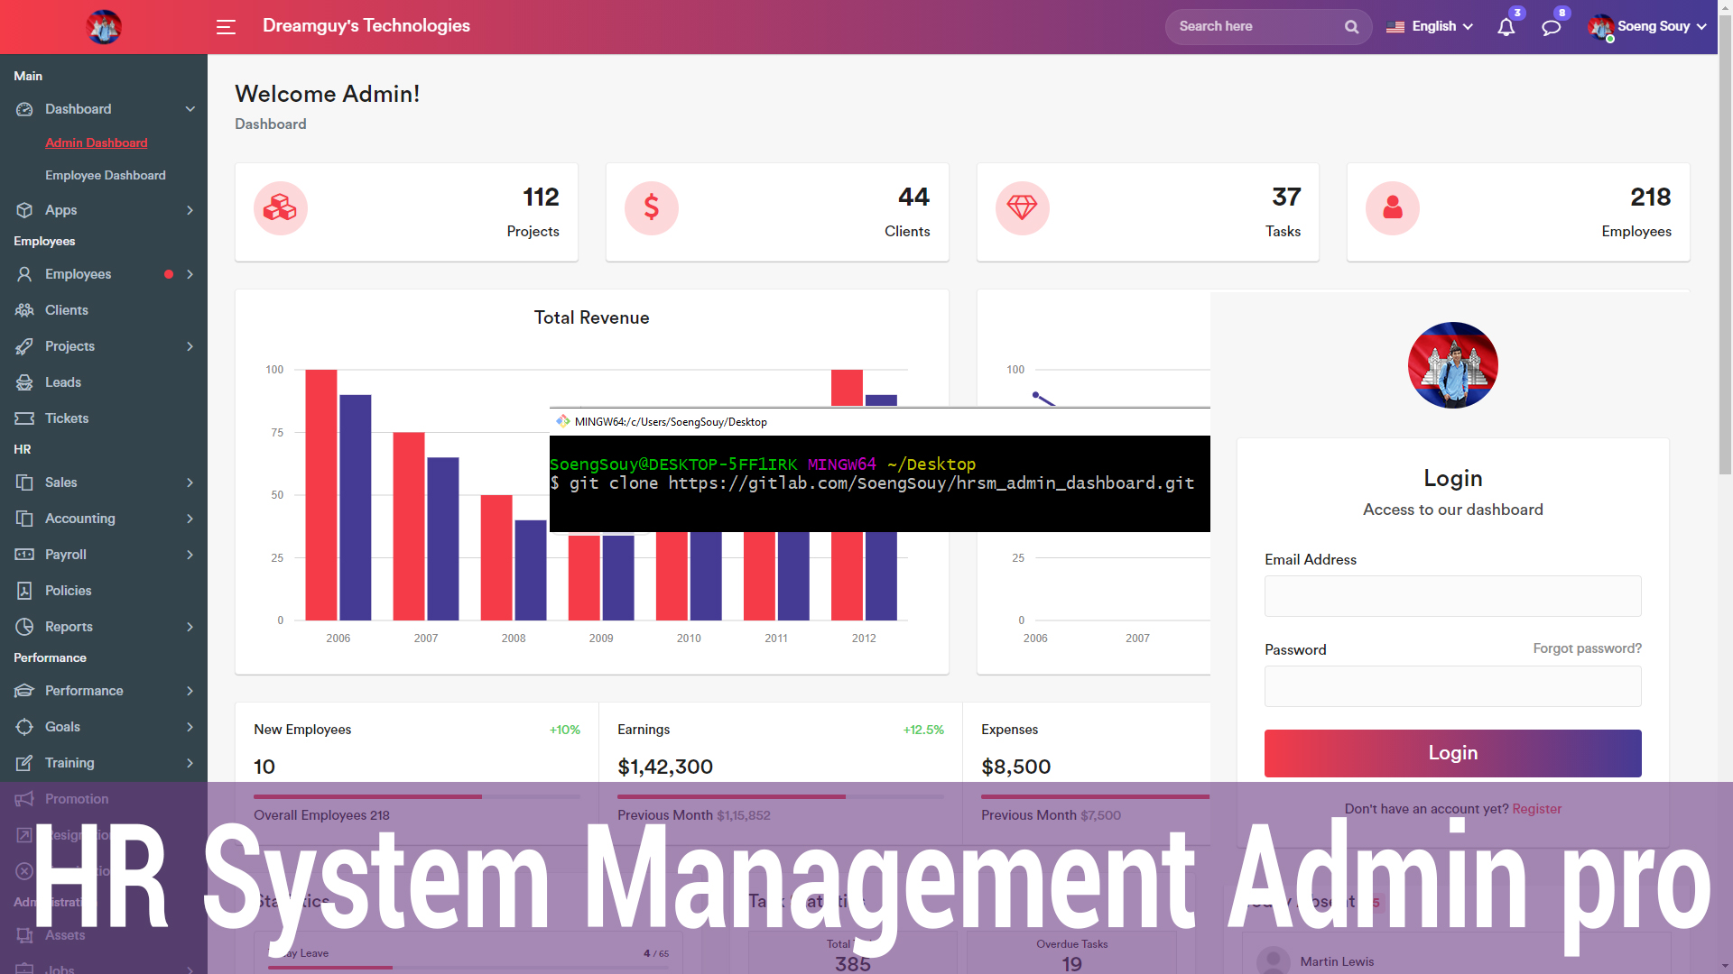Viewport: 1733px width, 974px height.
Task: Open the English language dropdown
Action: [x=1430, y=26]
